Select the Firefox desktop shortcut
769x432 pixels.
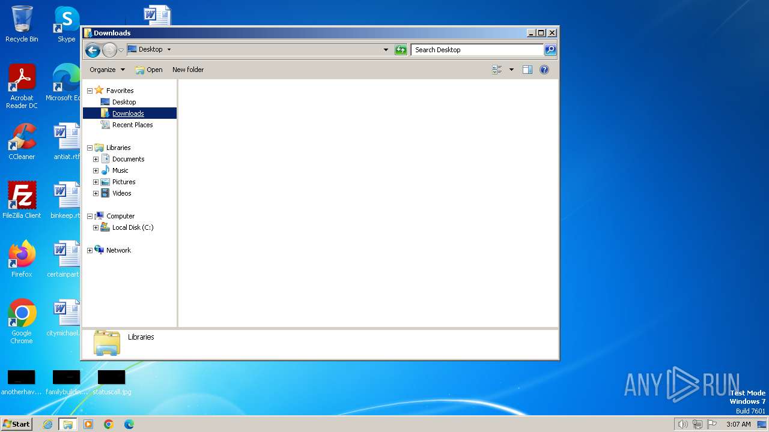pos(22,259)
